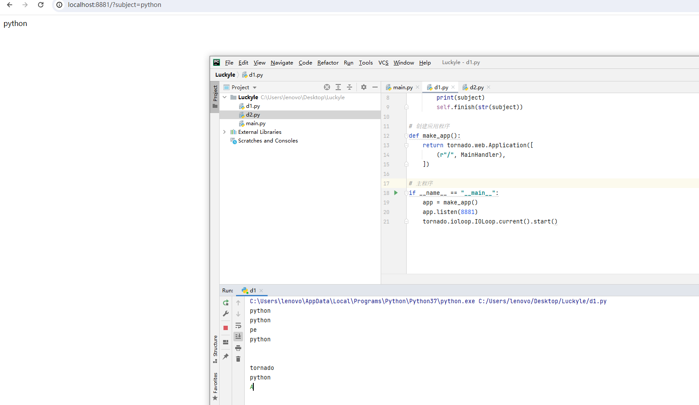The width and height of the screenshot is (699, 405).
Task: Toggle soft-wrap in the Run console
Action: coord(238,325)
